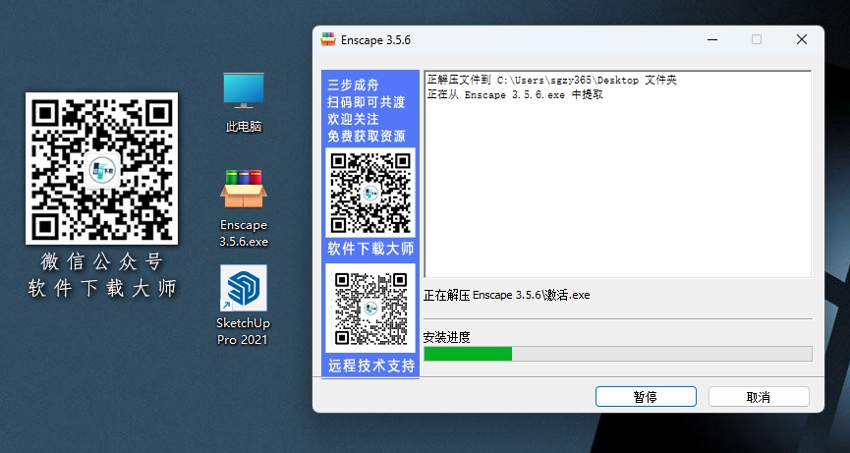
Task: Minimize the Enscape 3.5.6 window
Action: tap(712, 39)
